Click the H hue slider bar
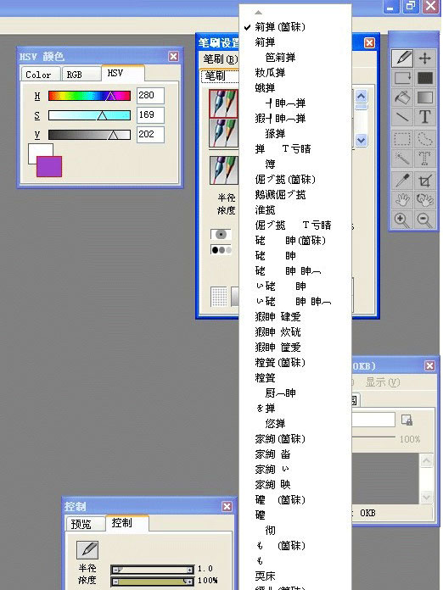Image resolution: width=443 pixels, height=590 pixels. (x=89, y=96)
